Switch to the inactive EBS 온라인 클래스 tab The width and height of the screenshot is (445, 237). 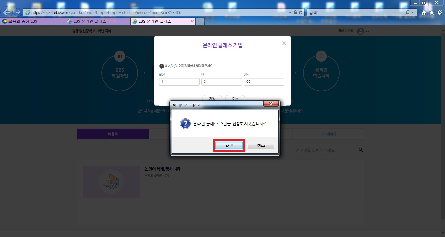(98, 21)
